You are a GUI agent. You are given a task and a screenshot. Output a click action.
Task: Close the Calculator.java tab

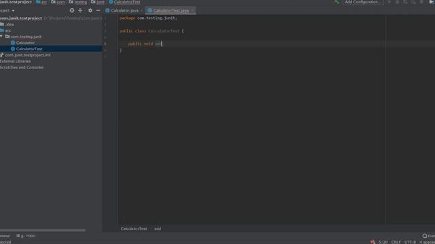click(x=142, y=11)
